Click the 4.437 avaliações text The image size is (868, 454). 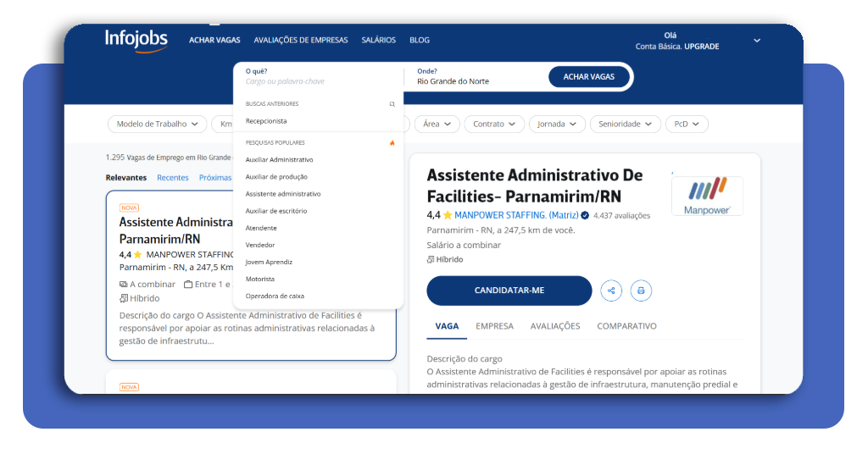(621, 216)
